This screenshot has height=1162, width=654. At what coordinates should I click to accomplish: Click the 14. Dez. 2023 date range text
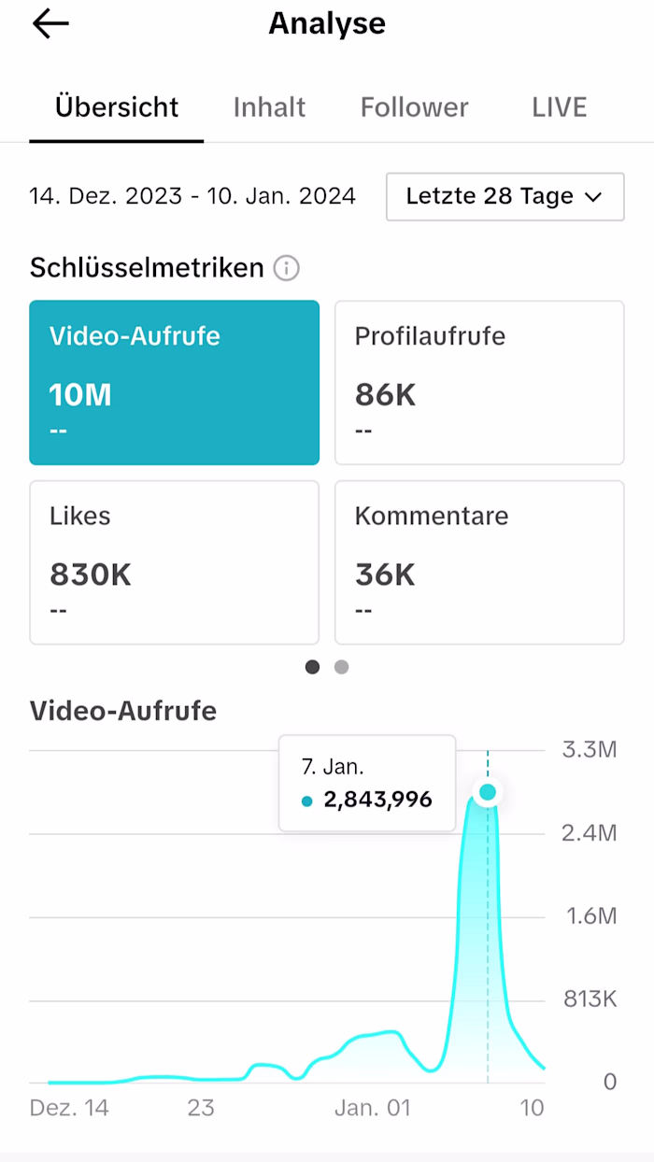click(x=192, y=196)
